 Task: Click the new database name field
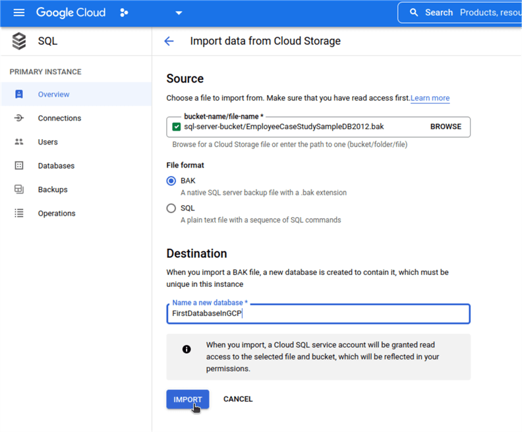coord(318,314)
